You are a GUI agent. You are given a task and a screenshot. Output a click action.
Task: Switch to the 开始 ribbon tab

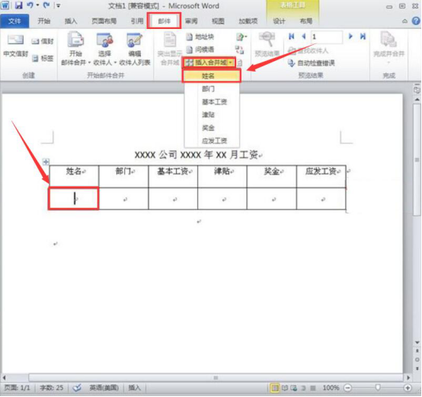tap(44, 21)
